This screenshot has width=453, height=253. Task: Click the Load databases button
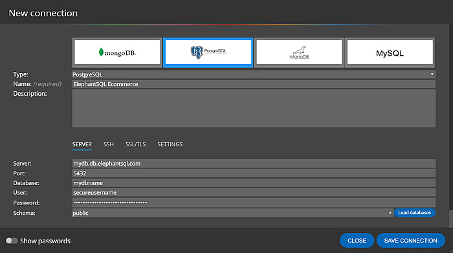(x=415, y=213)
